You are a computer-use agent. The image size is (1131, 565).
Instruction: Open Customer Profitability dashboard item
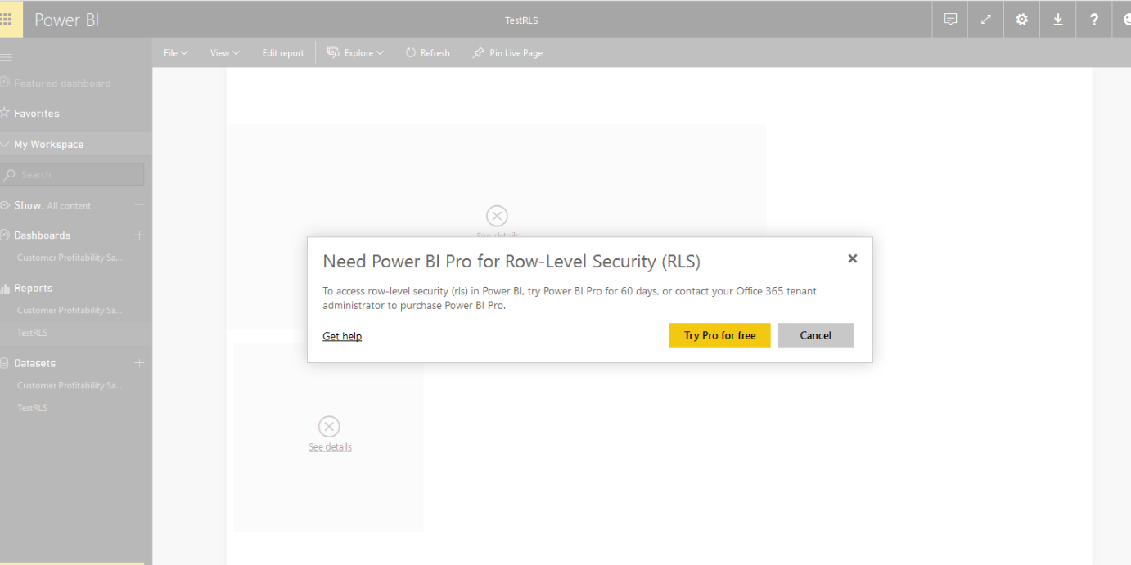[70, 258]
